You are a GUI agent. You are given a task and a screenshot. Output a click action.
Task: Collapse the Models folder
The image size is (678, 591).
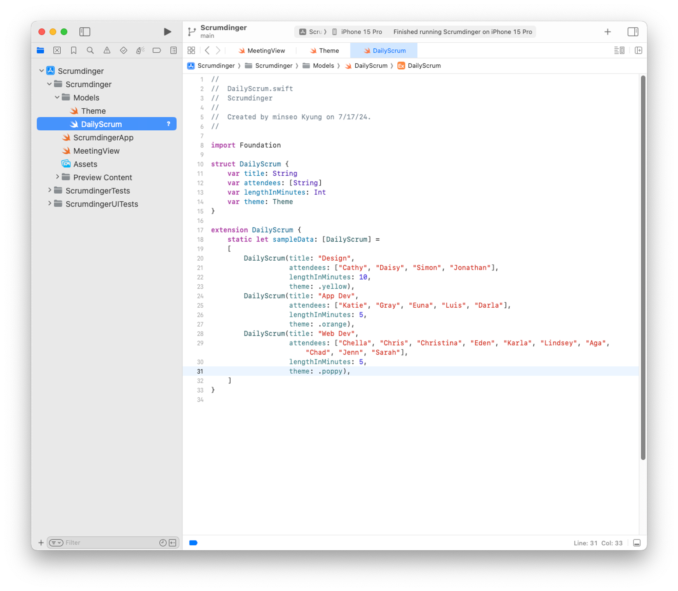[x=57, y=97]
